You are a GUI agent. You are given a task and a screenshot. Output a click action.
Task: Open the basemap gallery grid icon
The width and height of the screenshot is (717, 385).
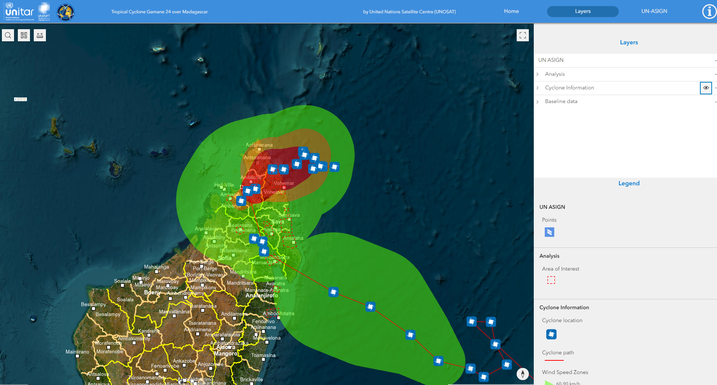(24, 36)
